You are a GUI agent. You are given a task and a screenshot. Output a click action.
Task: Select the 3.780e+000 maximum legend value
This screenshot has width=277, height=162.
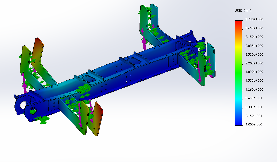point(254,19)
